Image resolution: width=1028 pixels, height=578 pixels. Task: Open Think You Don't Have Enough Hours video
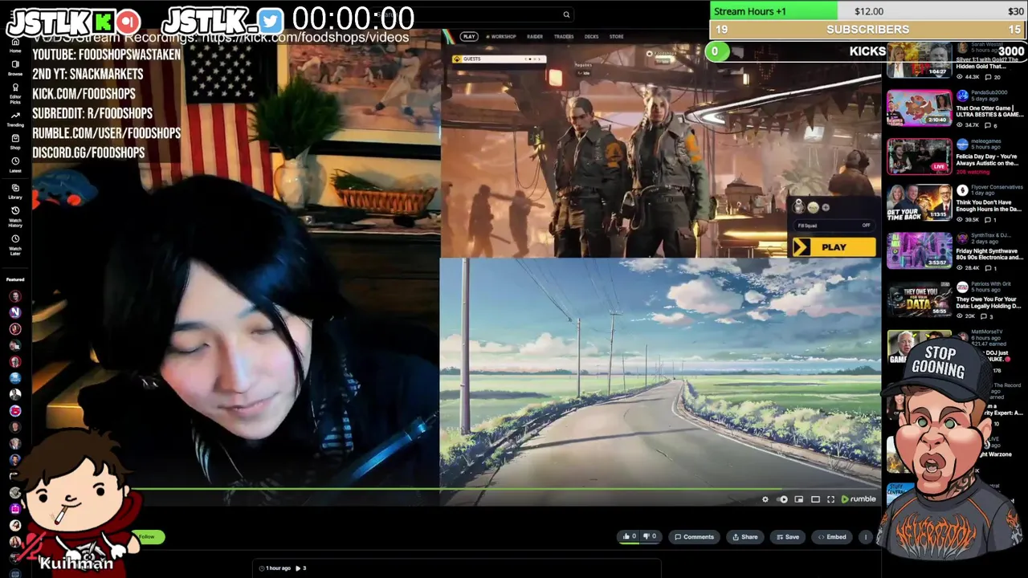click(x=919, y=203)
